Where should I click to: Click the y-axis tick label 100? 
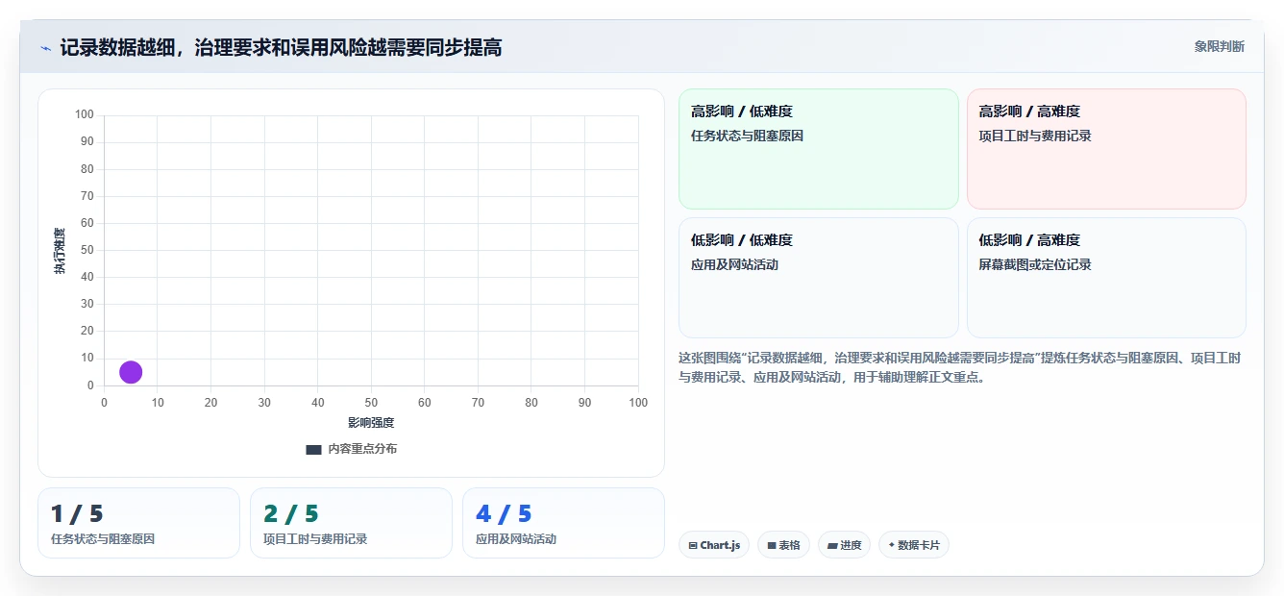click(85, 115)
